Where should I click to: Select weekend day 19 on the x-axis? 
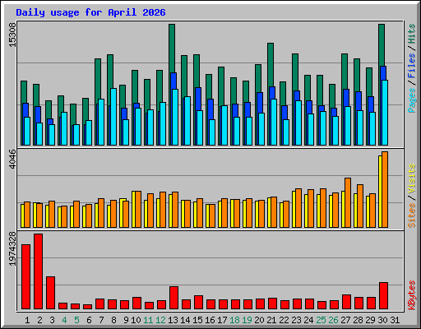[x=247, y=320]
